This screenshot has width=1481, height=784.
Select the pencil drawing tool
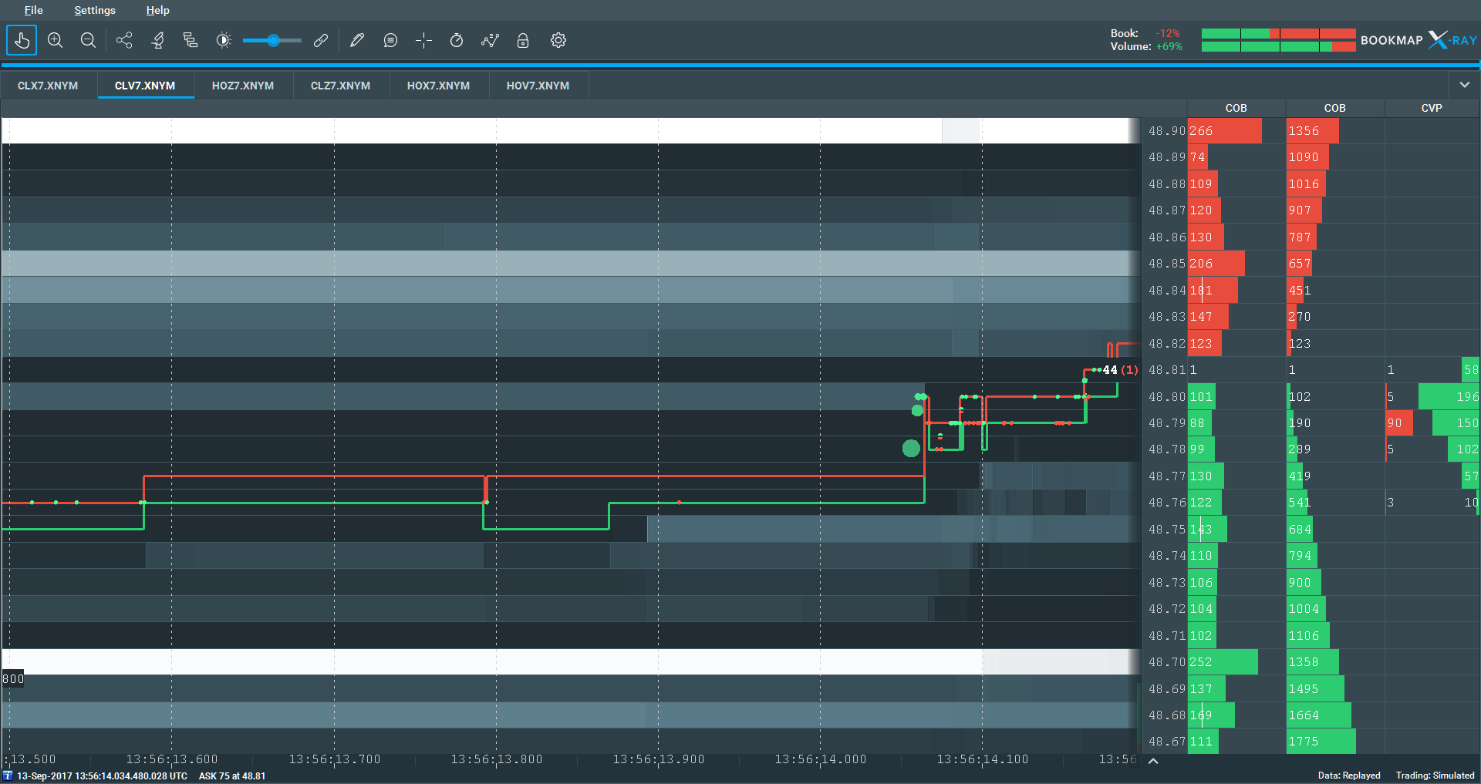click(356, 40)
